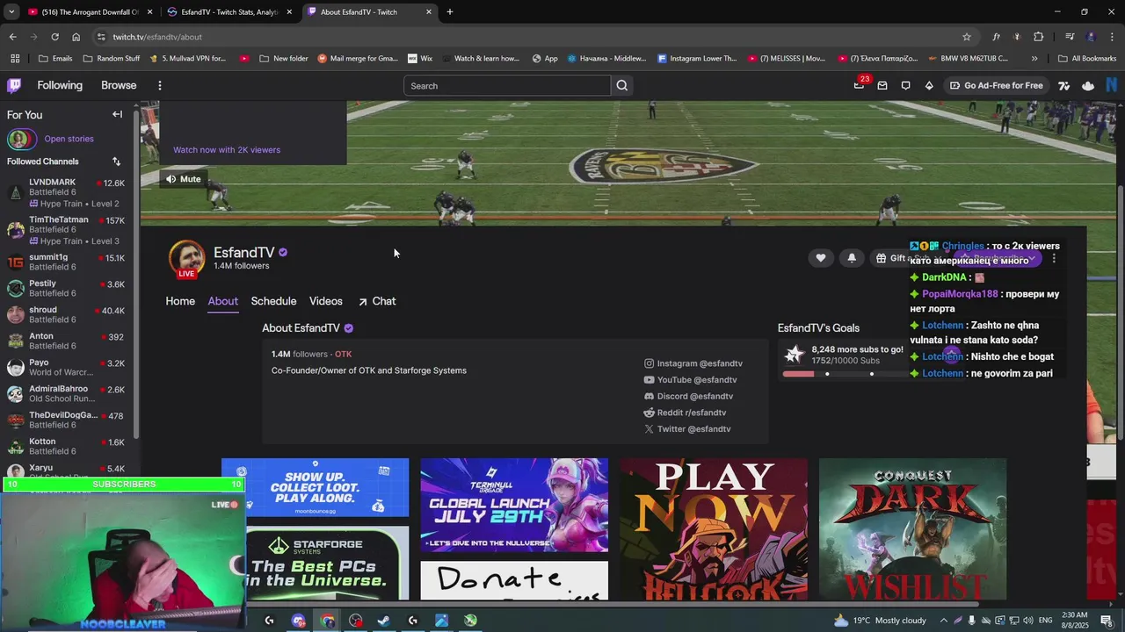This screenshot has width=1125, height=632.
Task: Reload the page
Action: (54, 37)
